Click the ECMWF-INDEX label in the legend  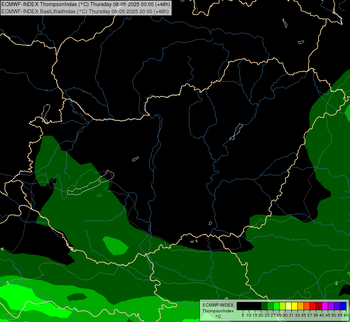coord(218,305)
